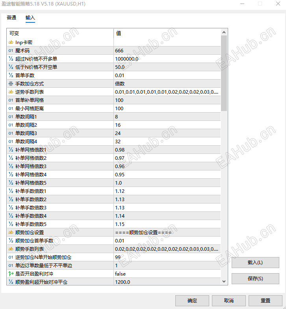This screenshot has height=309, width=286.
Task: Click the 可变 column header
Action: (x=60, y=33)
